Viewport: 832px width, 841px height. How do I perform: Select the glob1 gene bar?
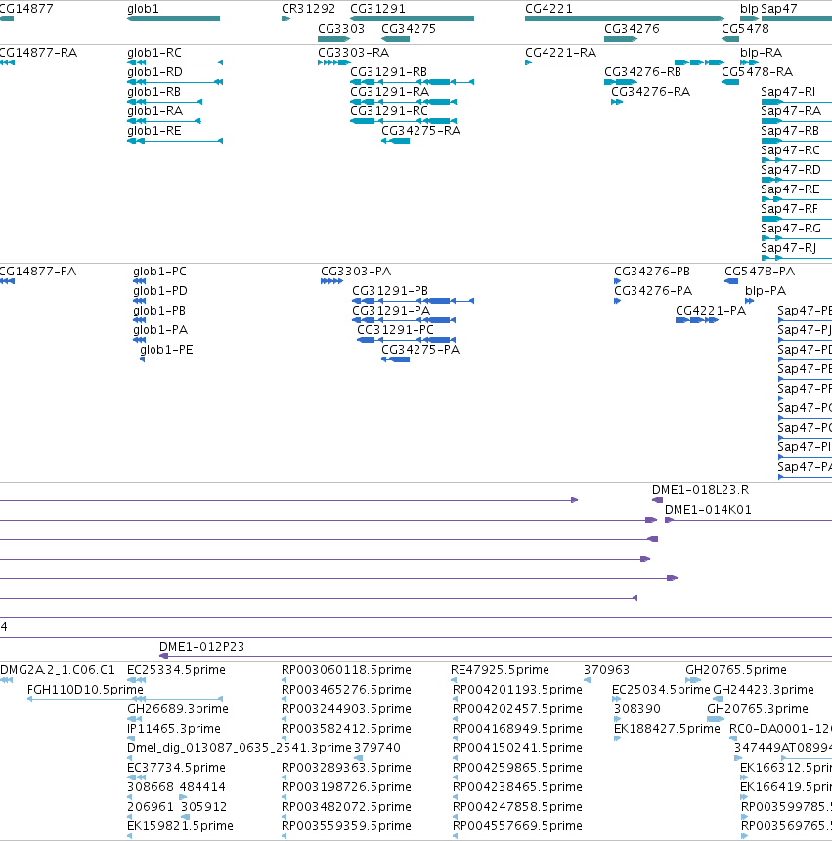pyautogui.click(x=173, y=19)
